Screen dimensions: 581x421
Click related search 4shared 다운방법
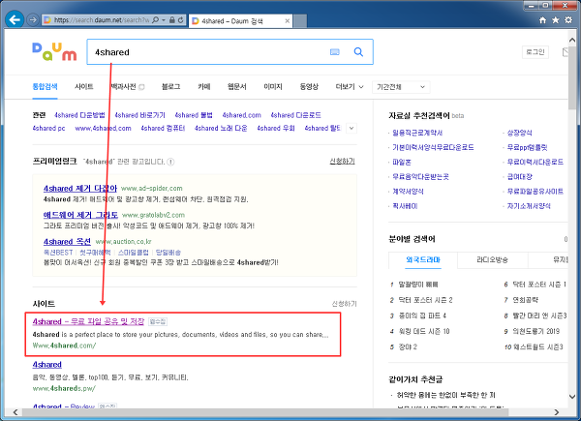(x=79, y=115)
